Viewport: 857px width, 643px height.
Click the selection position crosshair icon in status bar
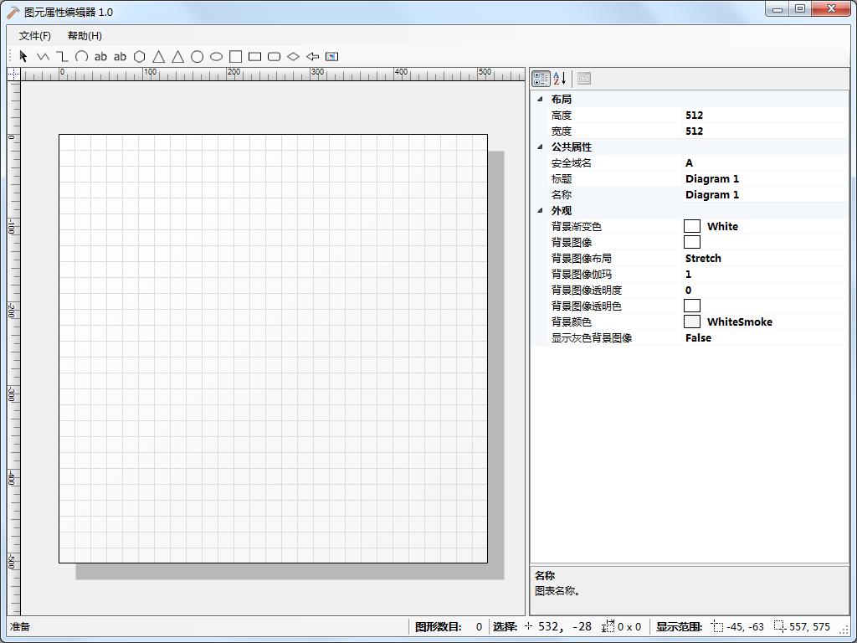(529, 626)
